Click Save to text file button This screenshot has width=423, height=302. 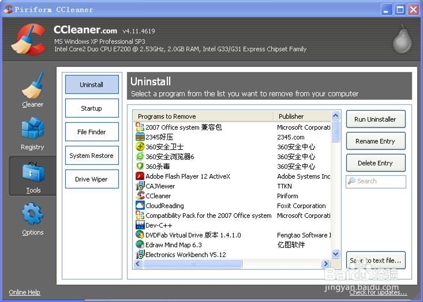(376, 261)
